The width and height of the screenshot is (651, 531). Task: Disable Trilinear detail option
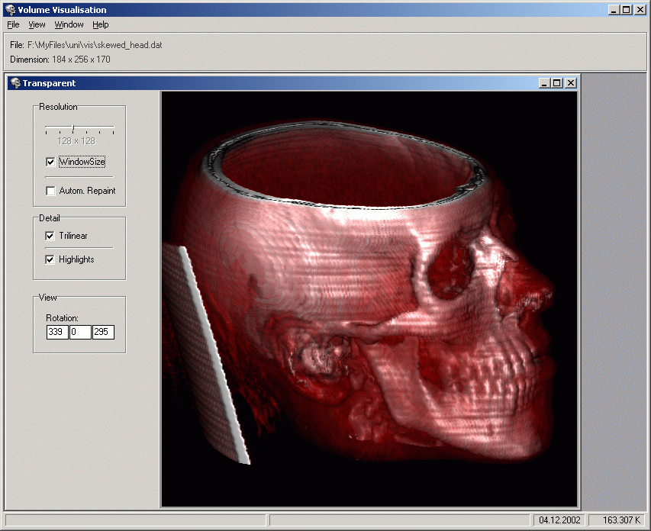pyautogui.click(x=50, y=236)
